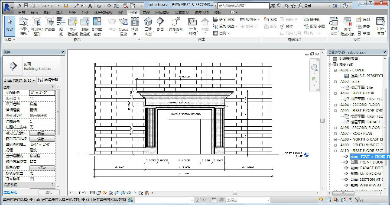Click the Properties help link
Image resolution: width=390 pixels, height=205 pixels.
10,192
